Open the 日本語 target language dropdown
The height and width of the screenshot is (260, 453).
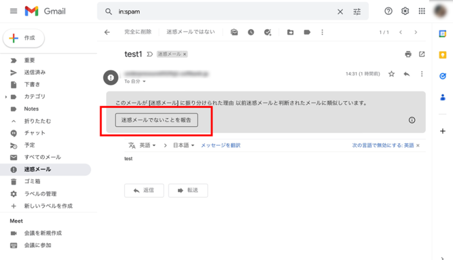183,146
